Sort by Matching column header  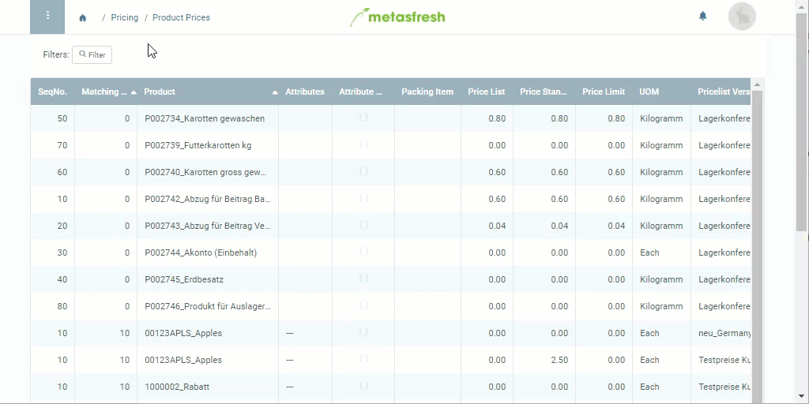(x=106, y=92)
